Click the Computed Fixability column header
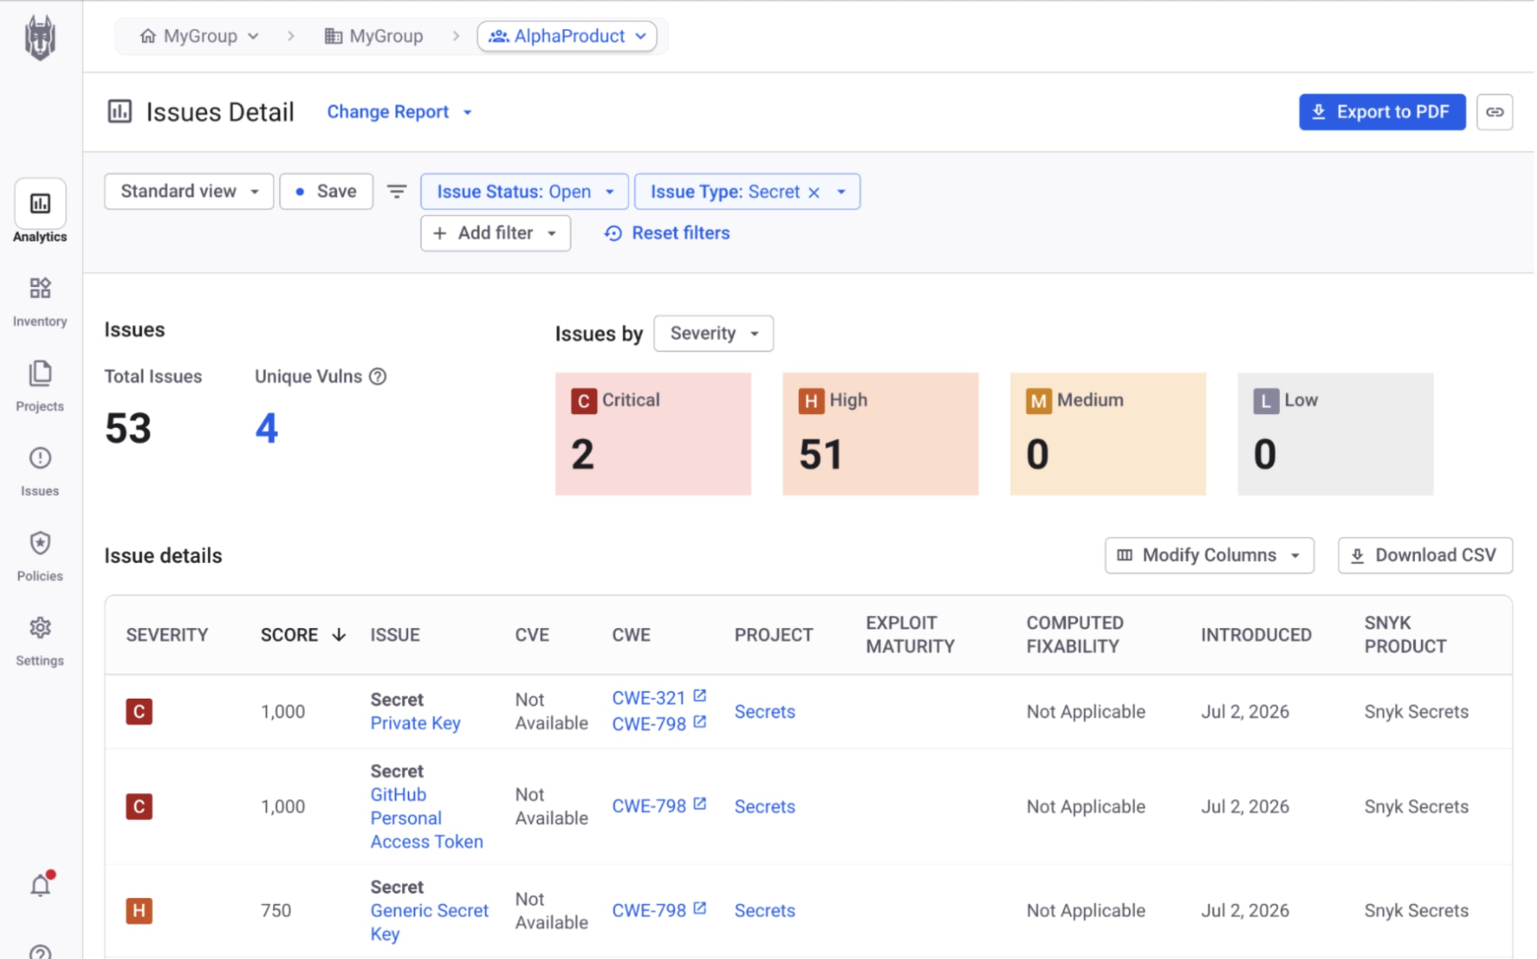The width and height of the screenshot is (1537, 959). click(x=1077, y=636)
